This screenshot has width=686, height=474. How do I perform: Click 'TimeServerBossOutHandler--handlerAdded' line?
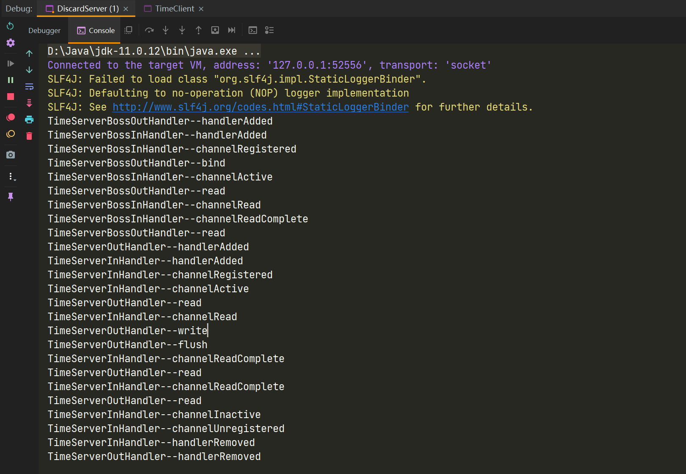[160, 121]
